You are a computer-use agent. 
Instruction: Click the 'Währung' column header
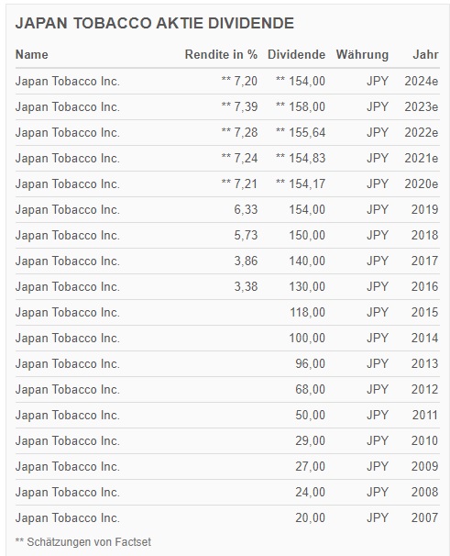(x=362, y=54)
